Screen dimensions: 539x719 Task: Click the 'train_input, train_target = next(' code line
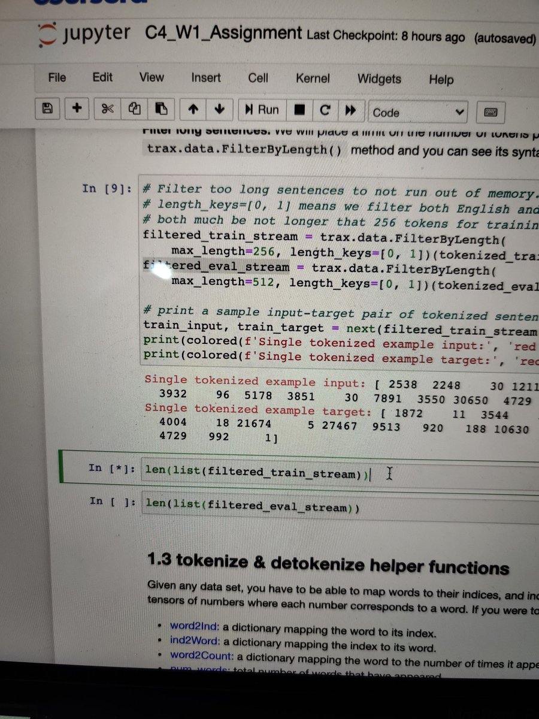pyautogui.click(x=341, y=328)
